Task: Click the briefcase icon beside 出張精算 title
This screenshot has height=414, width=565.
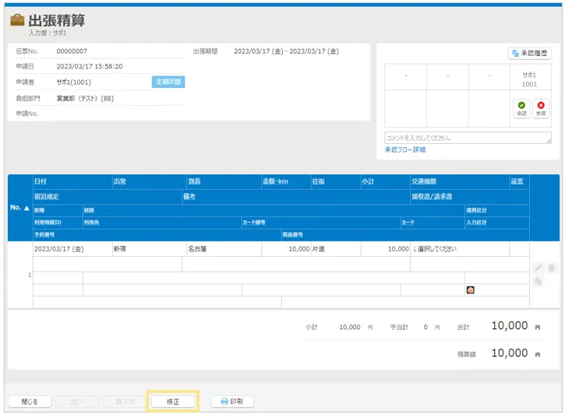Action: tap(17, 20)
